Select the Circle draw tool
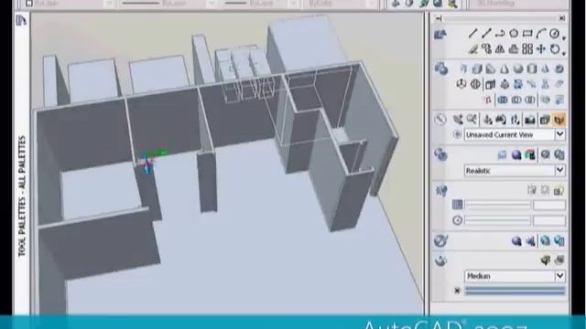The width and height of the screenshot is (586, 329). point(555,34)
